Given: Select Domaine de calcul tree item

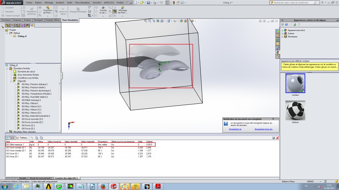Looking at the screenshot, I should click(x=26, y=71).
